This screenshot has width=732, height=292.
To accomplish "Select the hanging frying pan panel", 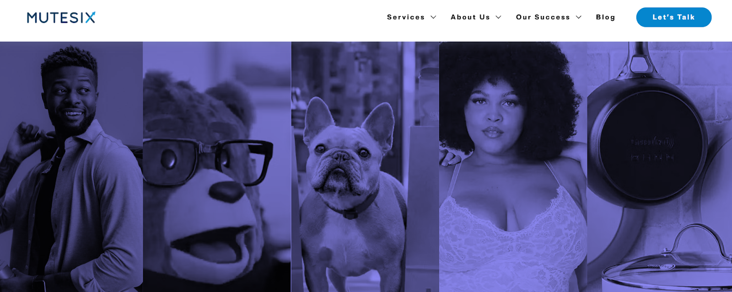I will tap(660, 167).
